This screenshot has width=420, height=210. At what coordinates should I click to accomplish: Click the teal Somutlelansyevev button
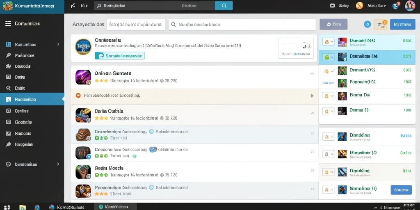click(120, 56)
